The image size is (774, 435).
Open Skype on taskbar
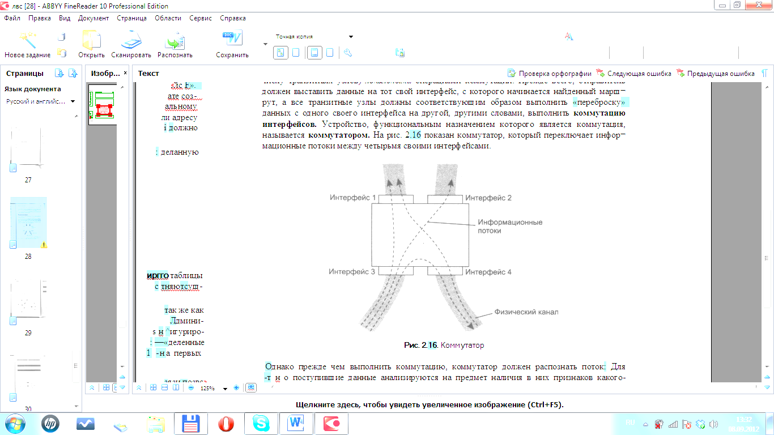(x=261, y=424)
